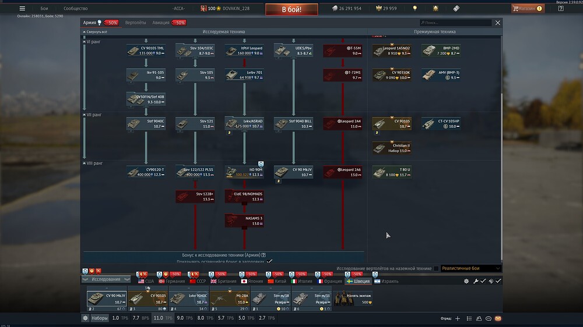583x327 pixels.
Task: Click the golden badge icon in top bar
Action: tap(436, 8)
